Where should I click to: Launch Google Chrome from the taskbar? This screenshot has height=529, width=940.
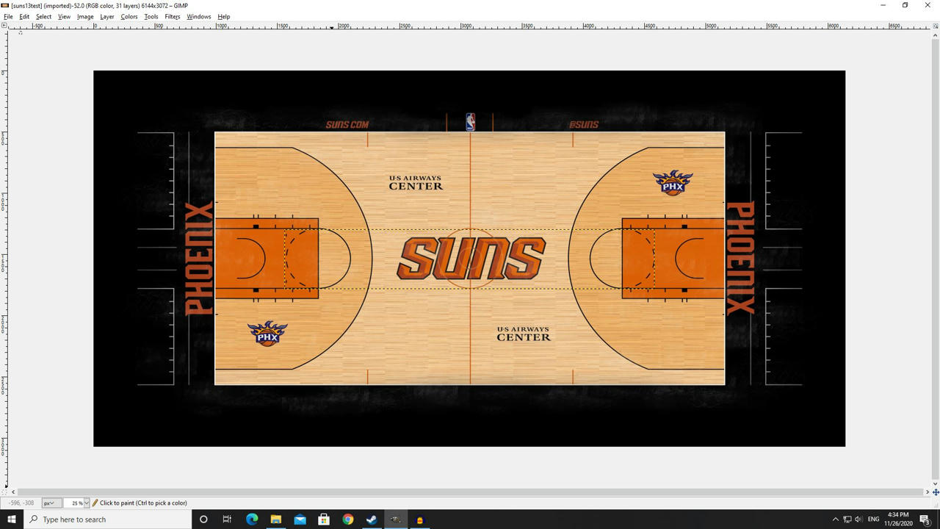coord(347,519)
